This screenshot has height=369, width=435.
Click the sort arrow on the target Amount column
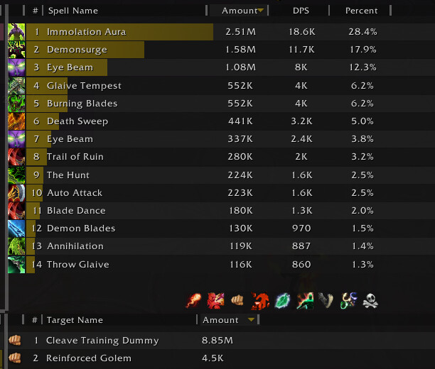[x=250, y=320]
